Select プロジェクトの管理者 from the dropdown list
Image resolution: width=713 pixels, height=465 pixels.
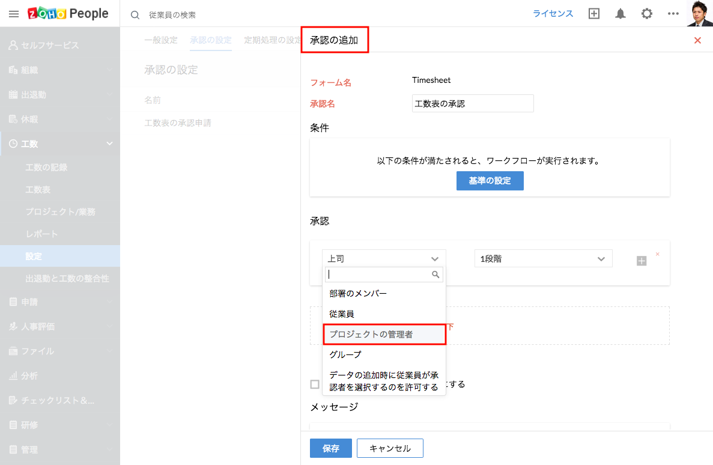(x=384, y=334)
